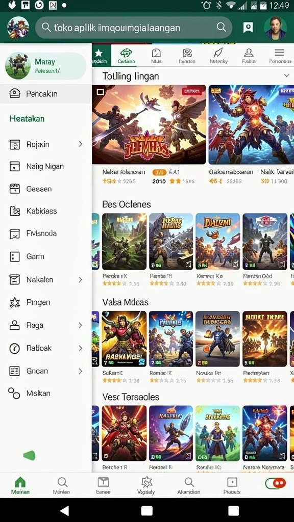Select the Rega person icon
294x522 pixels.
[15, 325]
